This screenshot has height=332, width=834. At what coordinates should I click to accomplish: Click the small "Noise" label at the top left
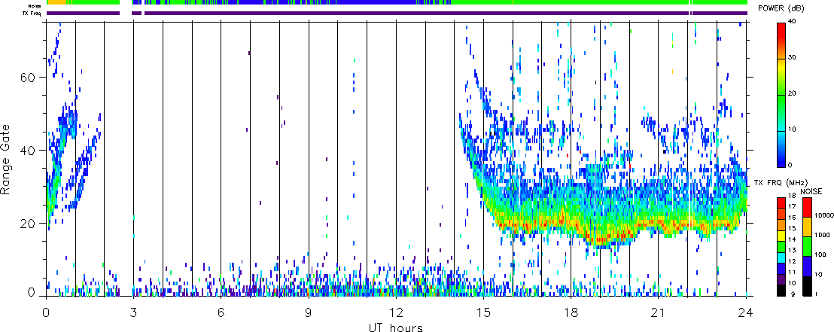tap(35, 6)
